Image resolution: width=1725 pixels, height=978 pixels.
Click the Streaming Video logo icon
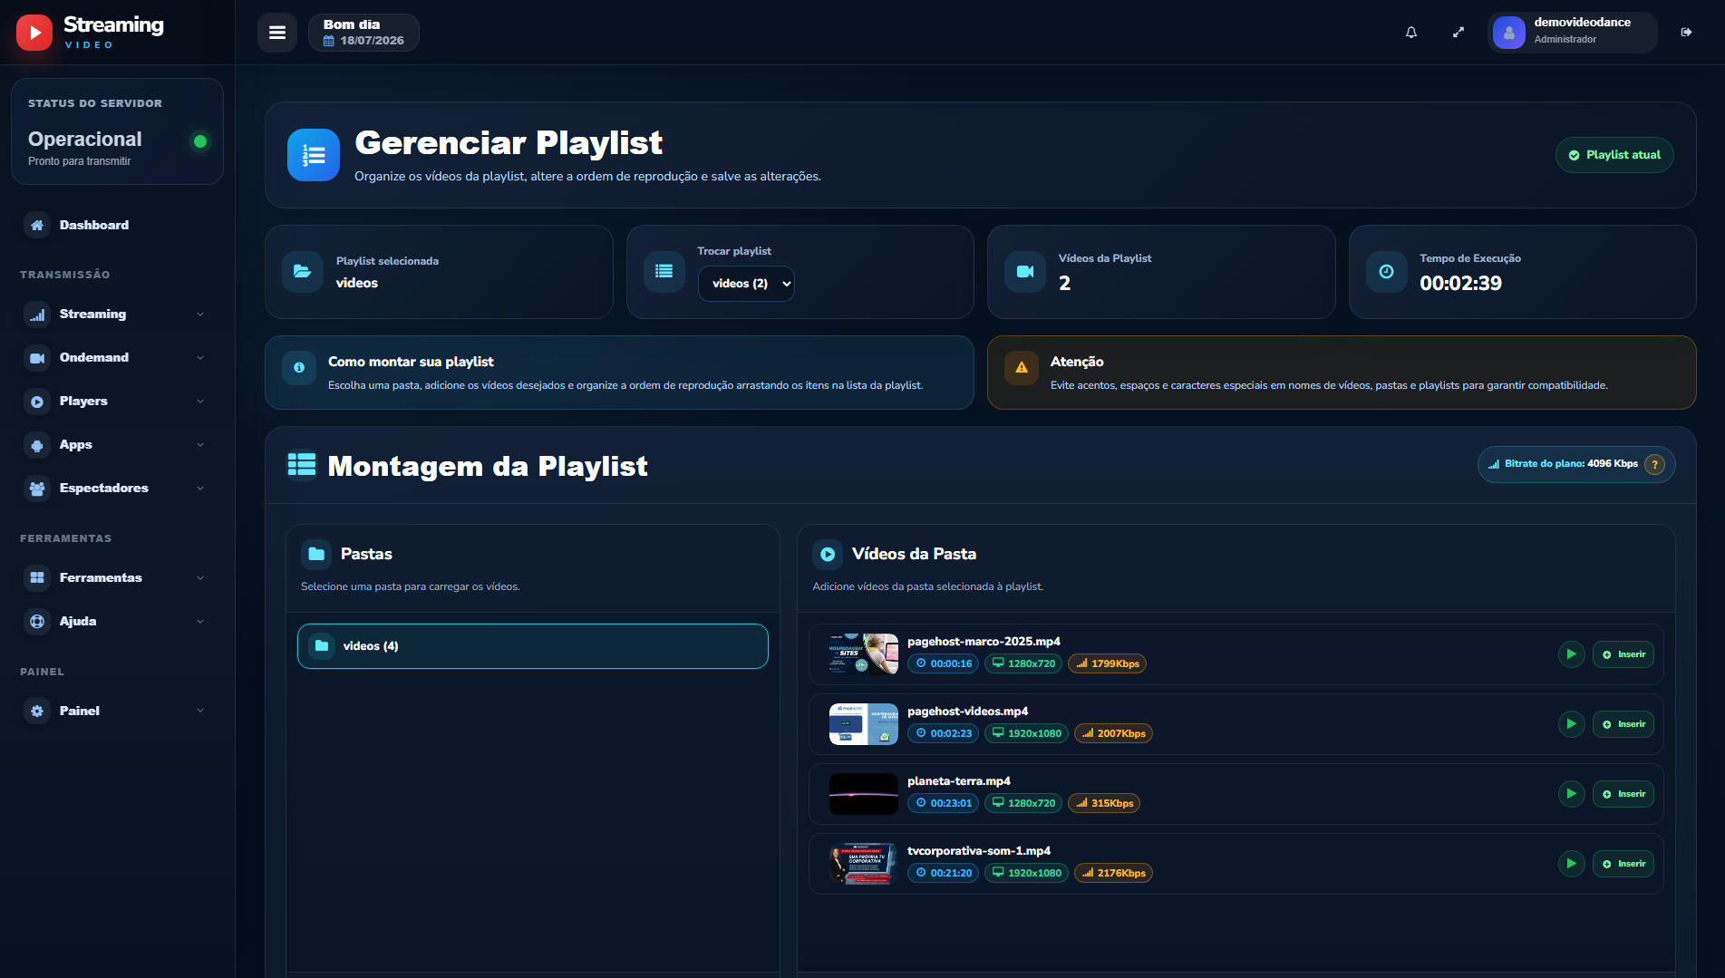[x=34, y=33]
